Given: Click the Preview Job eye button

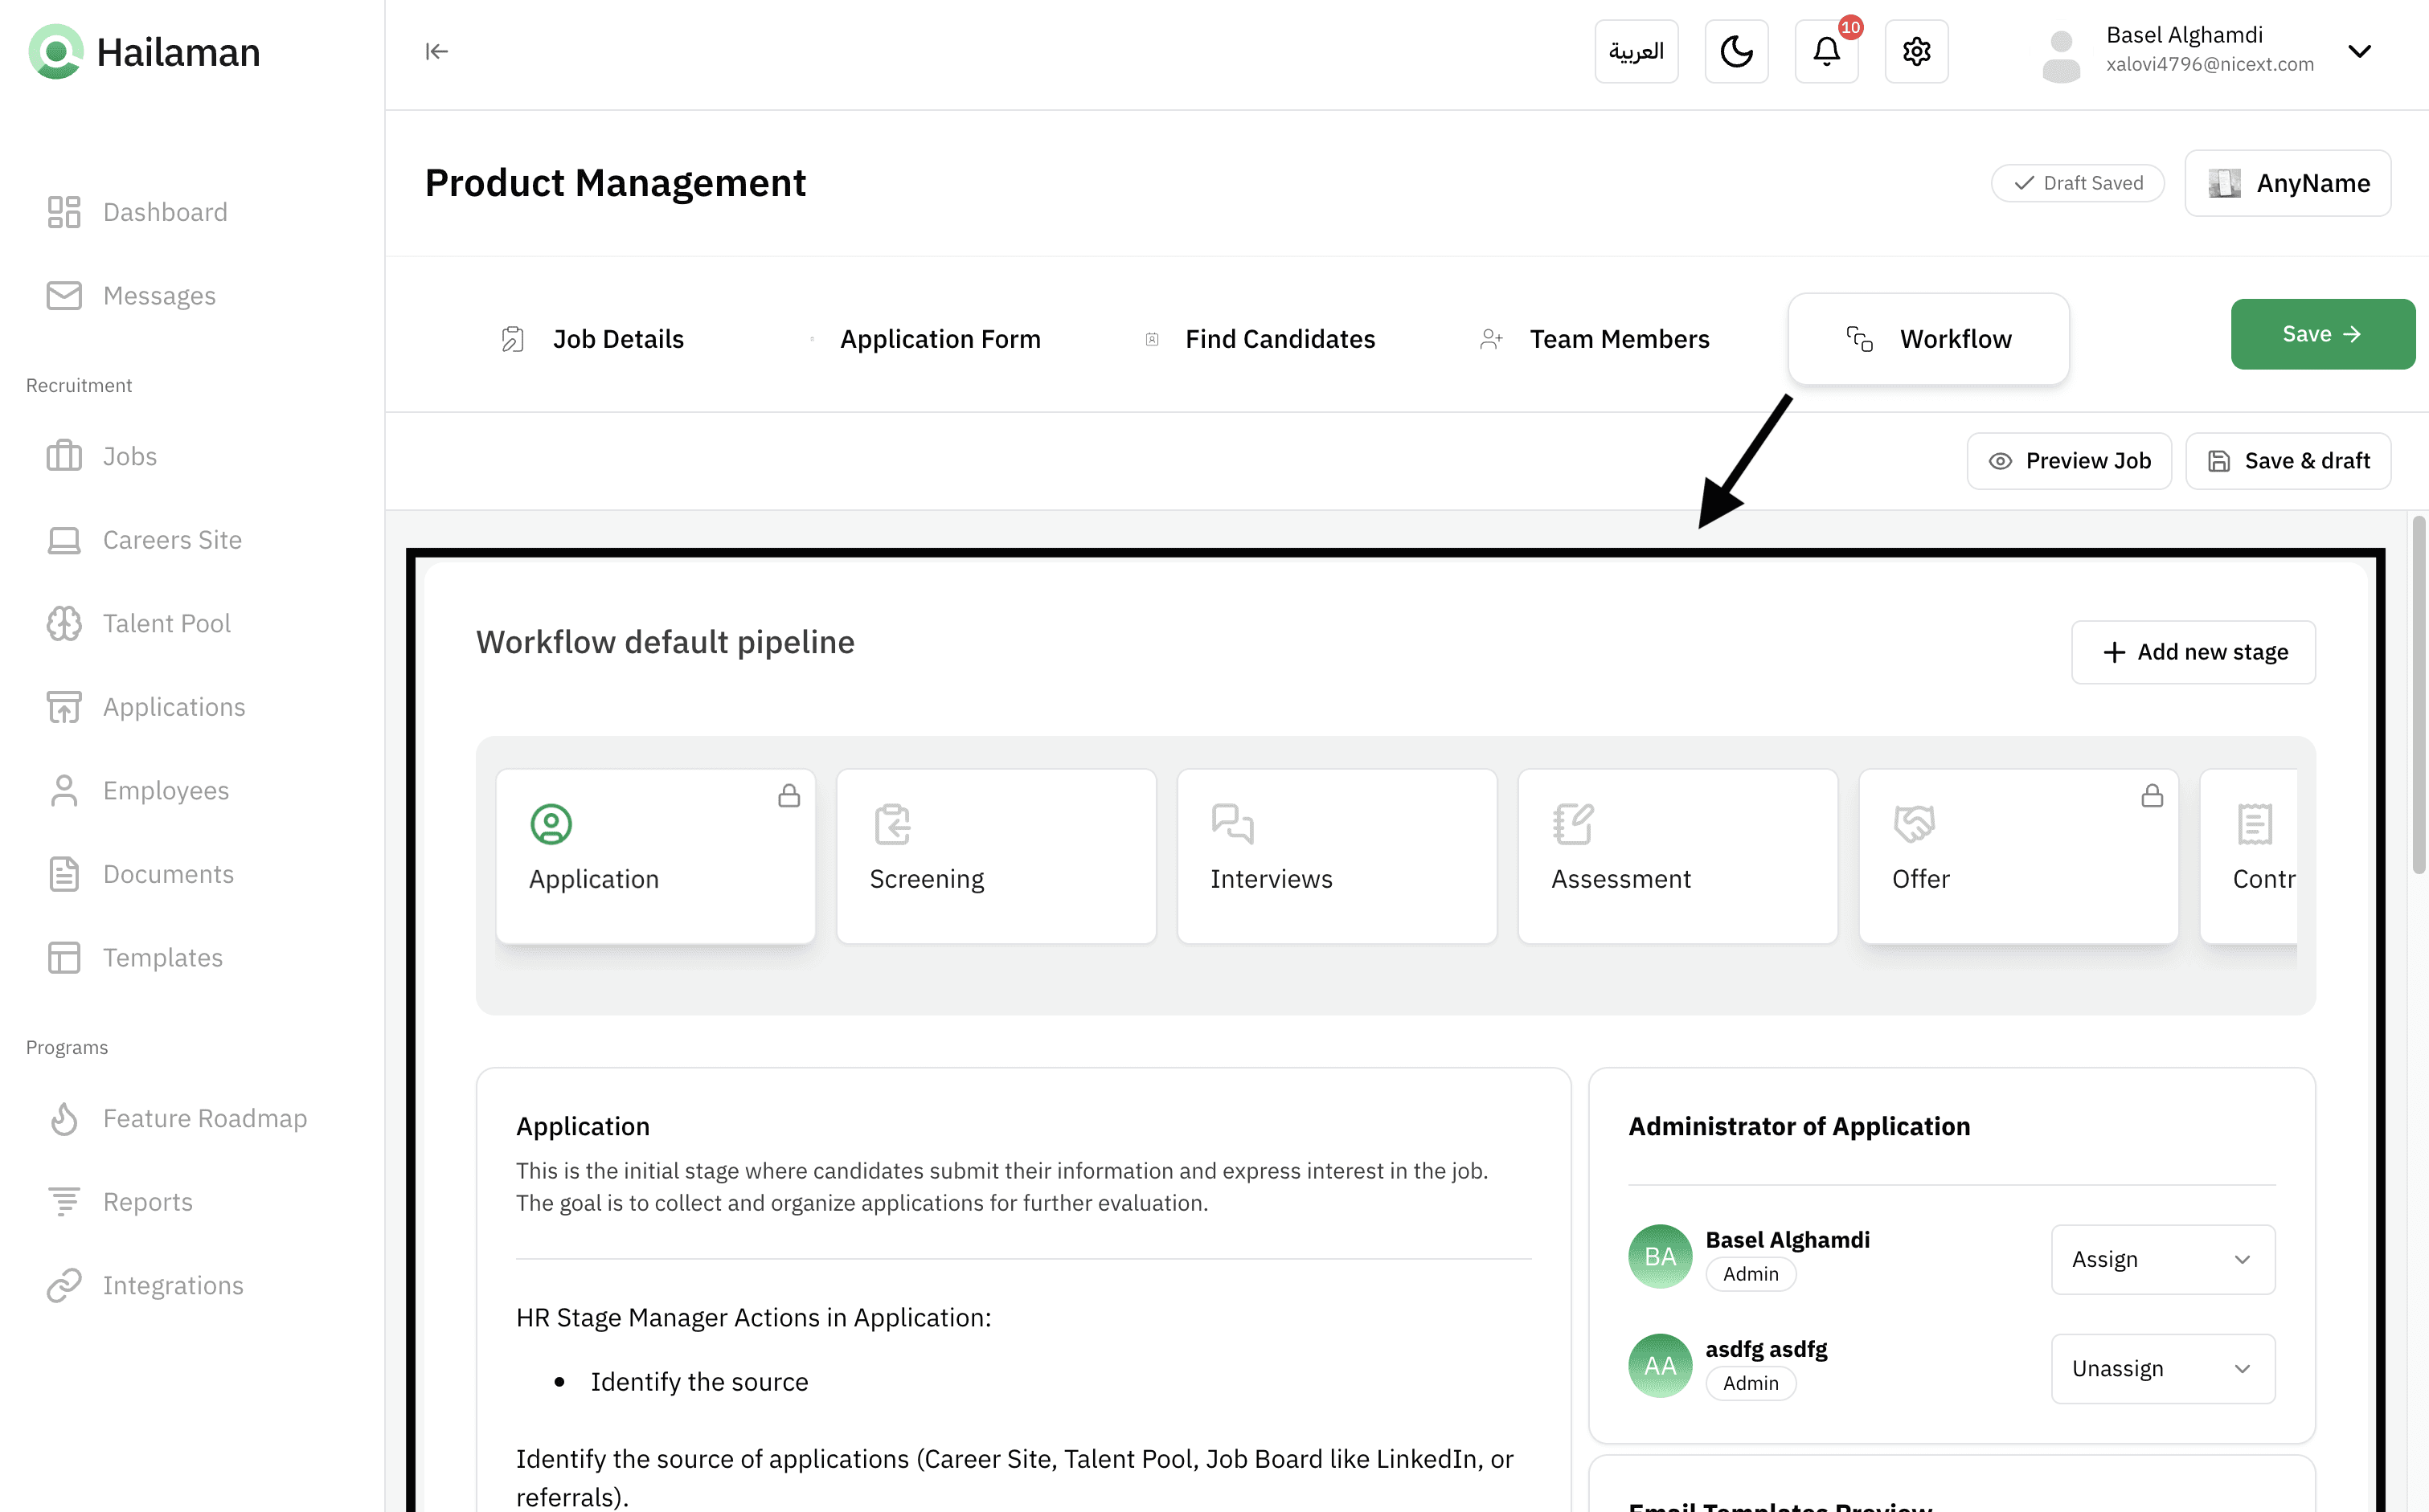Looking at the screenshot, I should (x=2068, y=461).
